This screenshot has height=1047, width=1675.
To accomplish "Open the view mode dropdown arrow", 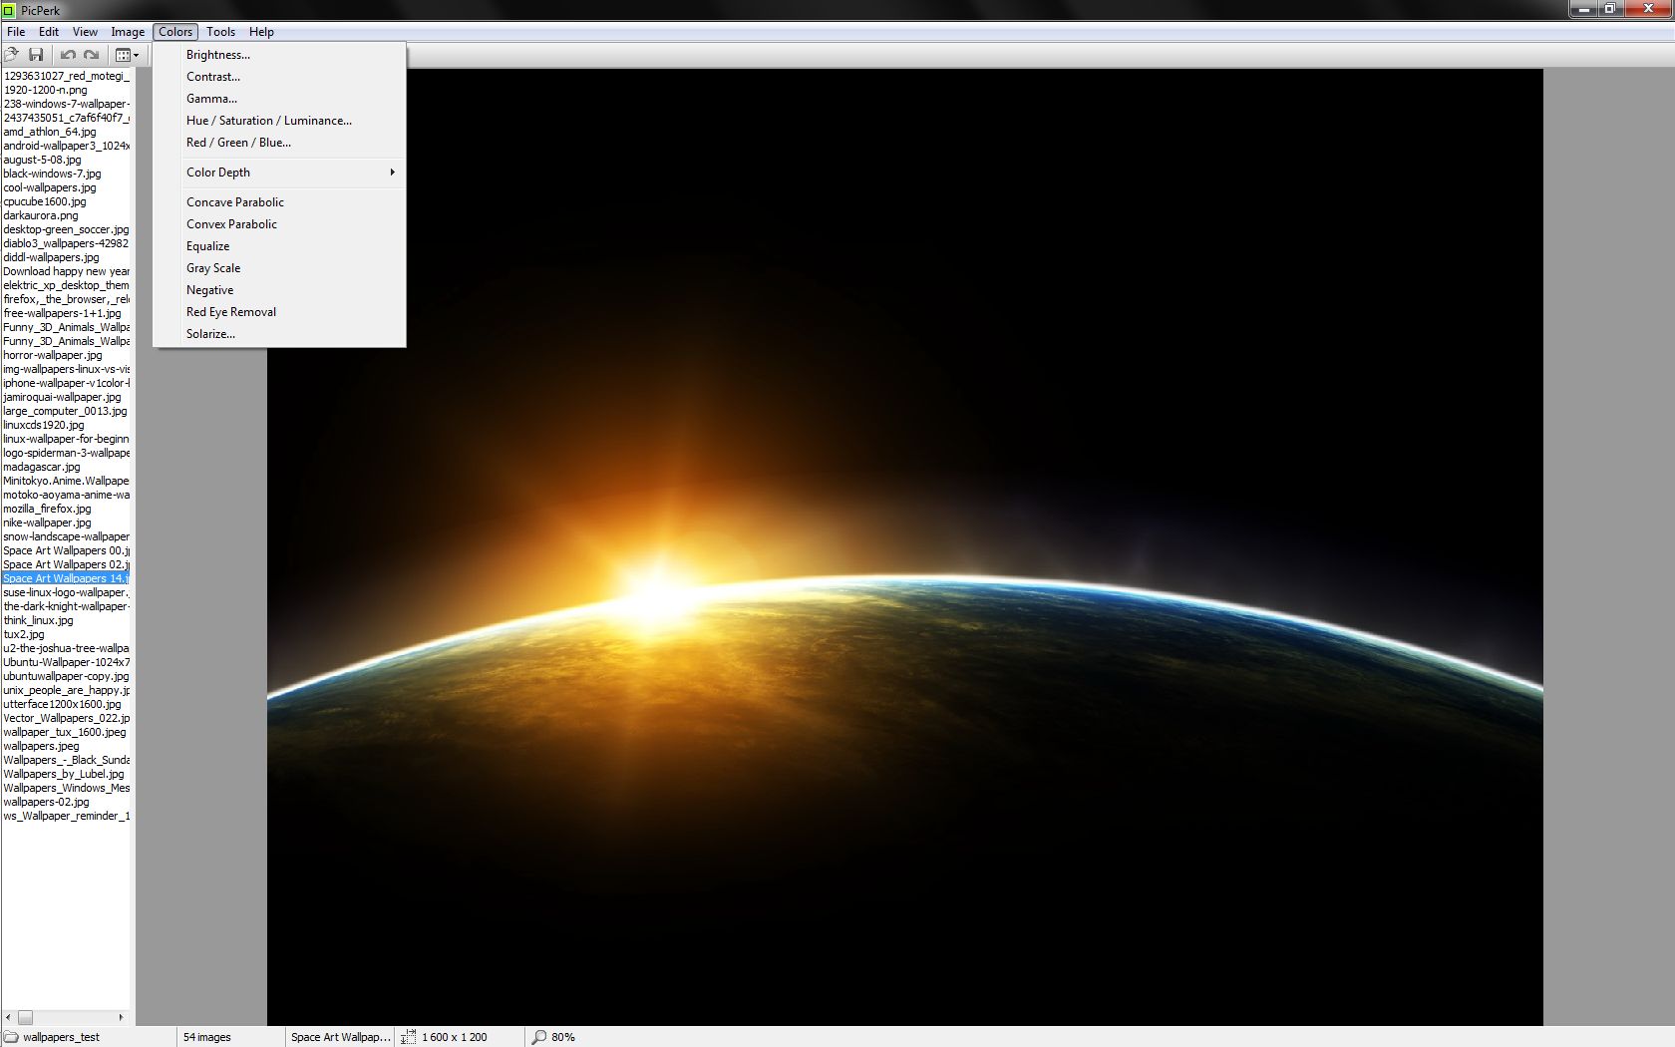I will (x=137, y=55).
